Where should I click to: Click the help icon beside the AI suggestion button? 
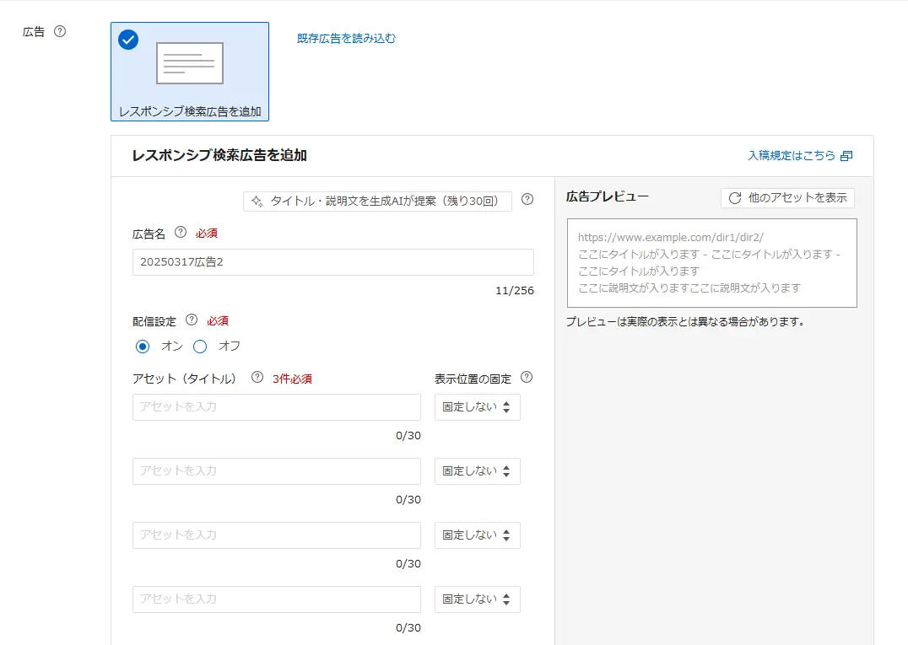click(x=527, y=201)
